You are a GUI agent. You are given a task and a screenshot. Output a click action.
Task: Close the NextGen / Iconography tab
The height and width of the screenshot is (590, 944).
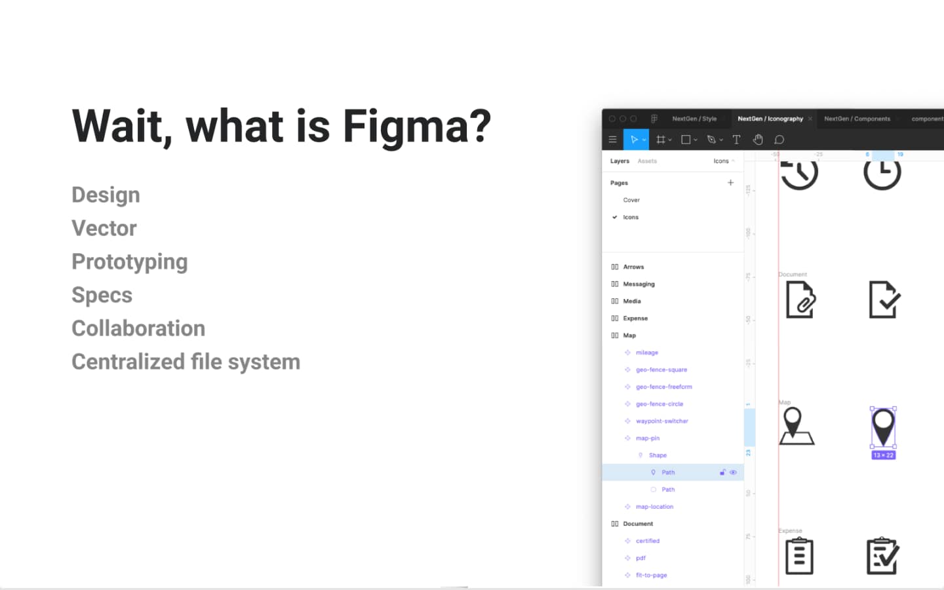pos(810,119)
